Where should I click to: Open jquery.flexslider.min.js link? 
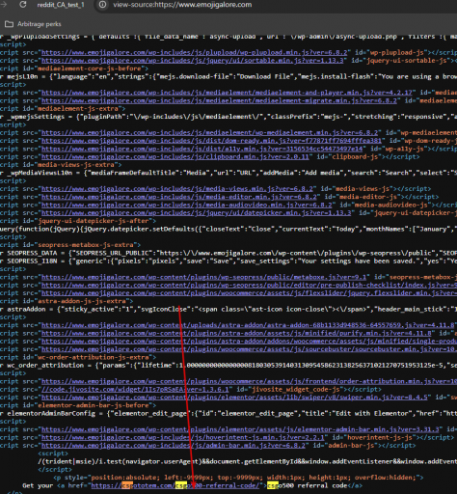tap(249, 293)
